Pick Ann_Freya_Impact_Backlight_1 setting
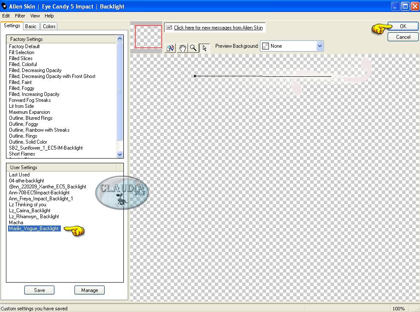The image size is (420, 312). tap(41, 199)
